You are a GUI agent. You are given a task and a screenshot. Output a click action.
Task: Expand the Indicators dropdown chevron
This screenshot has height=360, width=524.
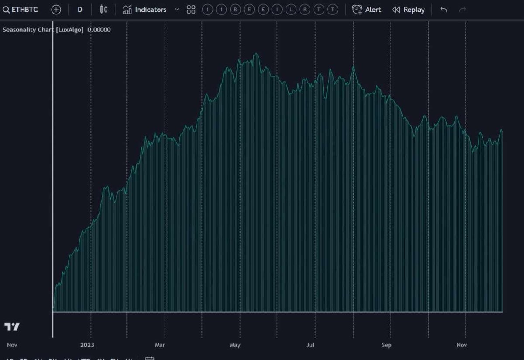pyautogui.click(x=176, y=9)
